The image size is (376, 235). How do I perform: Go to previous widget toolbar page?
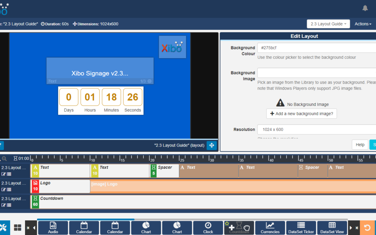click(x=34, y=228)
